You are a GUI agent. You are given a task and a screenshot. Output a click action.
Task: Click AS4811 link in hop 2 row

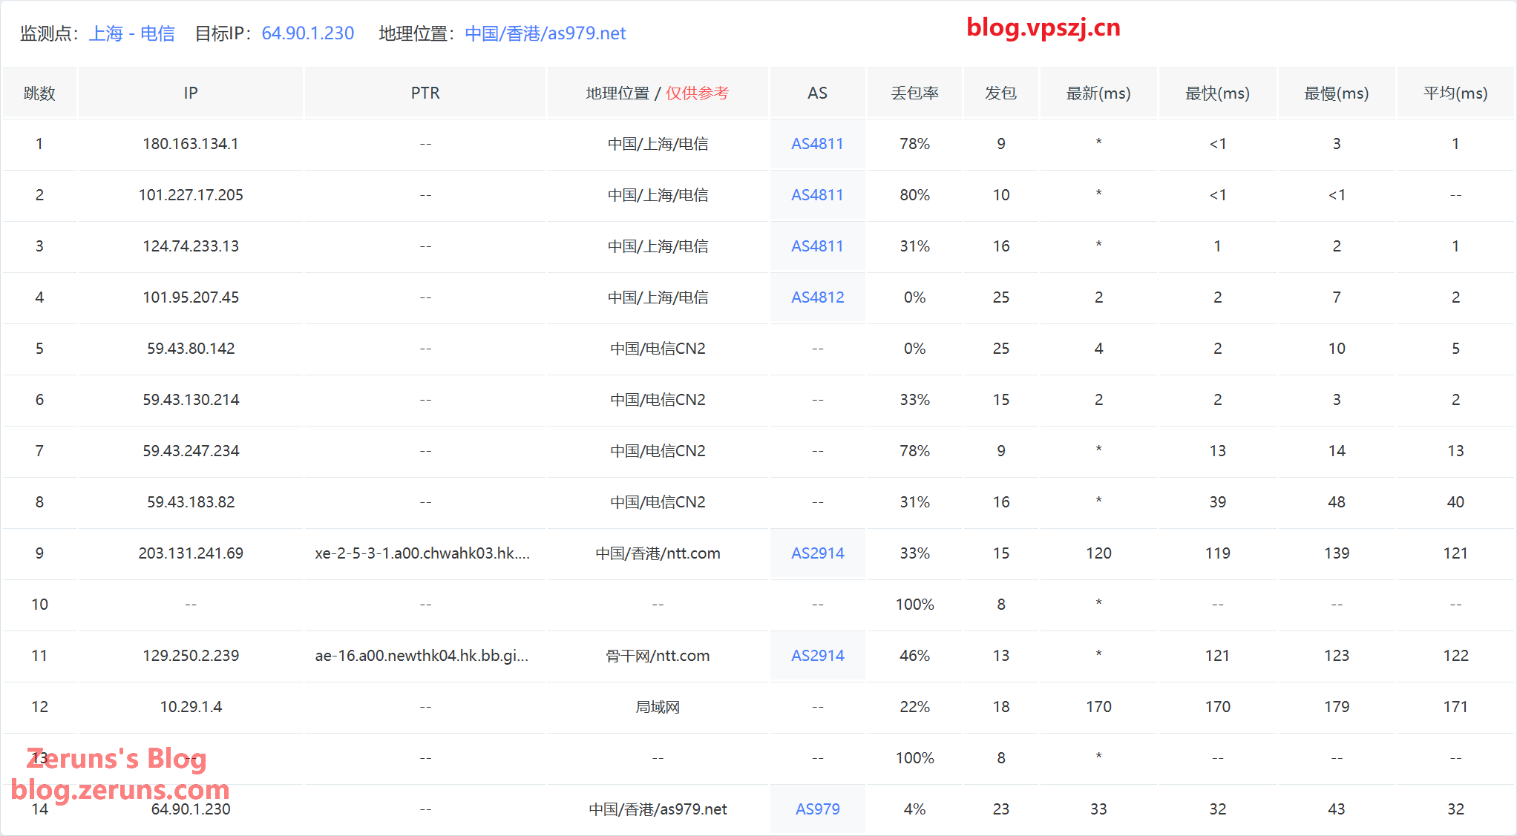pyautogui.click(x=817, y=195)
